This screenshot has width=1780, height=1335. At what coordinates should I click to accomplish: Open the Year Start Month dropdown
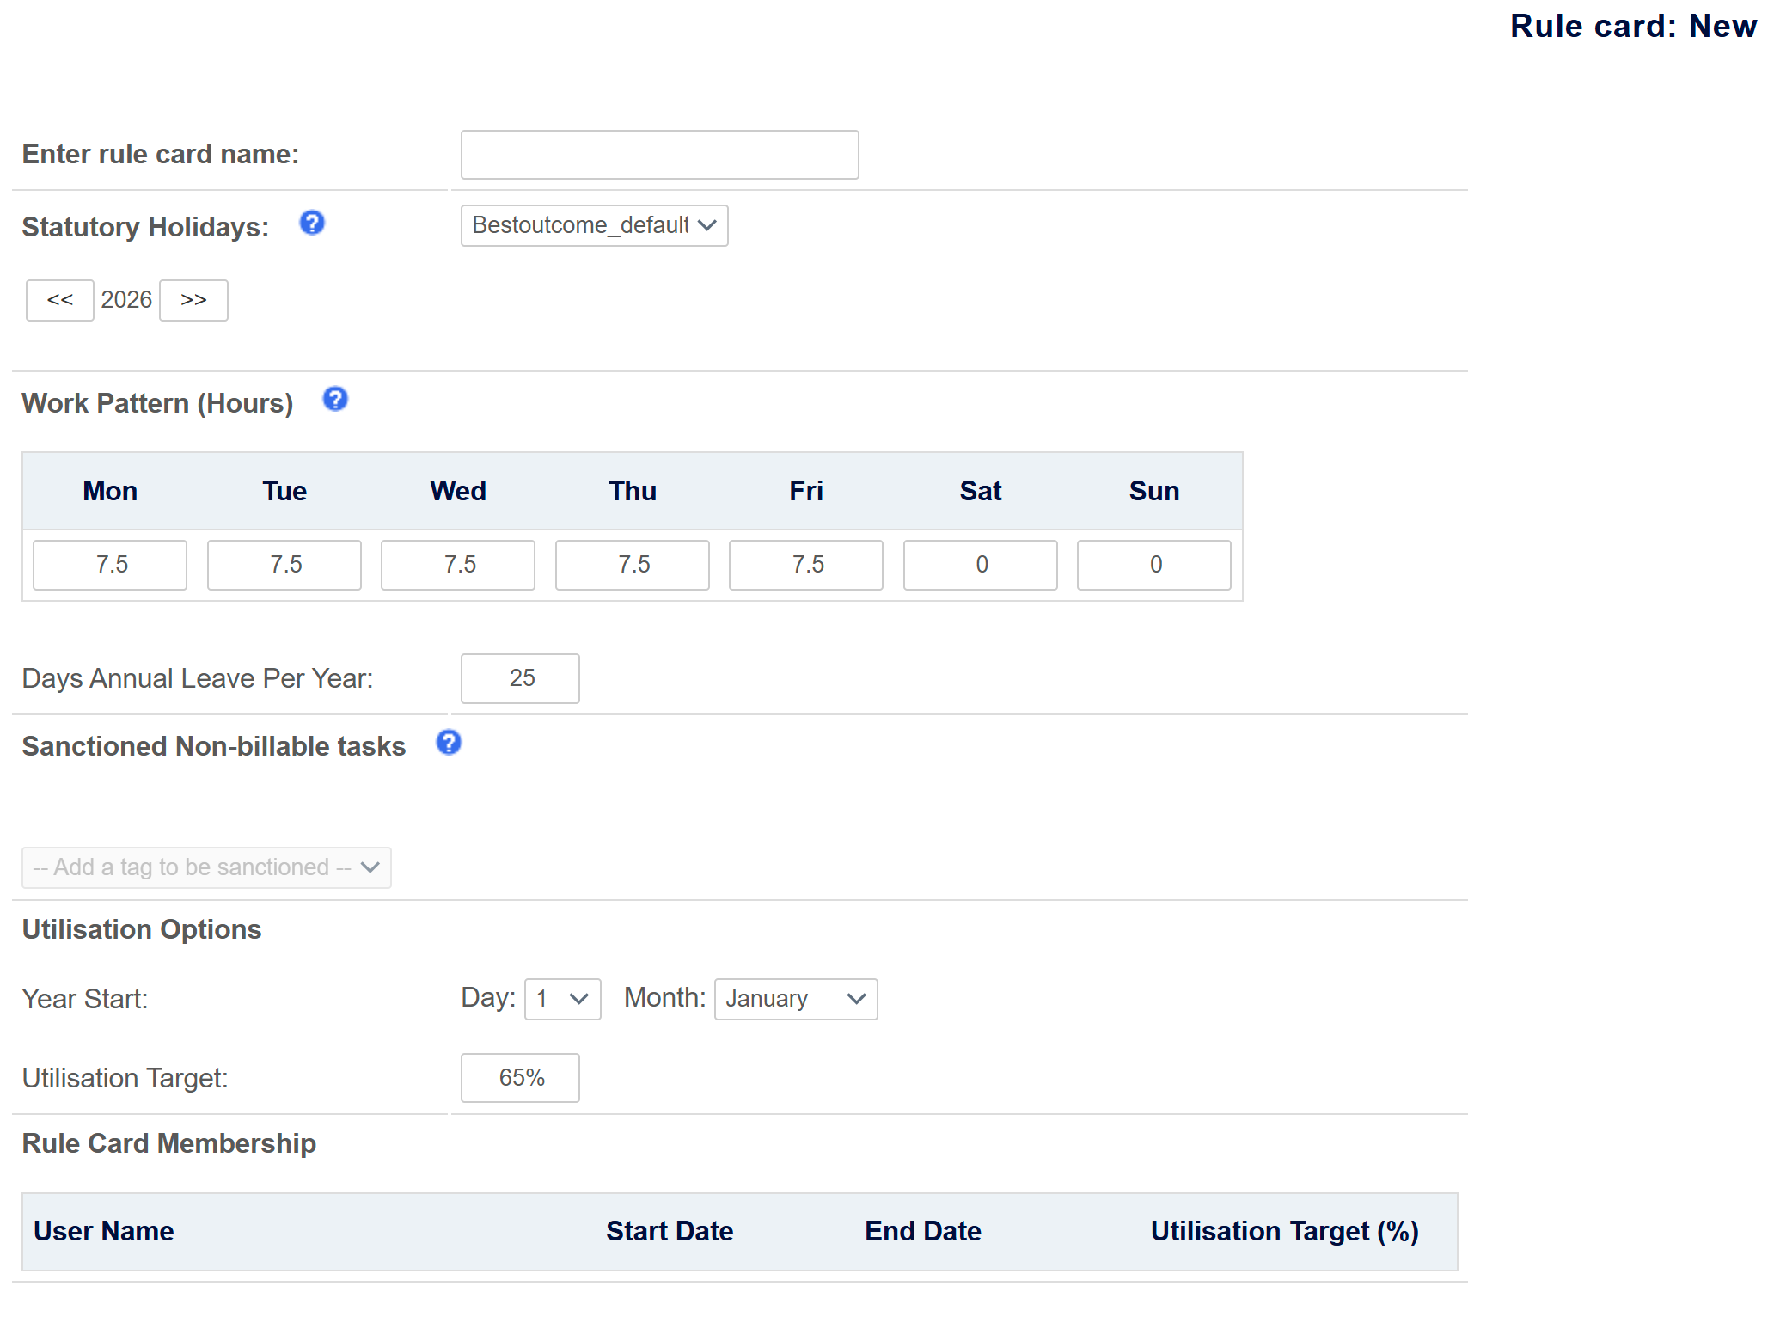(795, 999)
